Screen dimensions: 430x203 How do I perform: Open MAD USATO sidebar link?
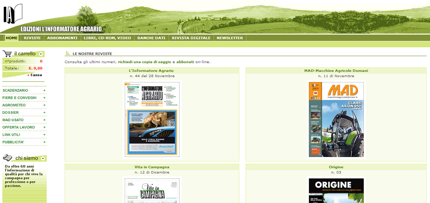pyautogui.click(x=13, y=120)
